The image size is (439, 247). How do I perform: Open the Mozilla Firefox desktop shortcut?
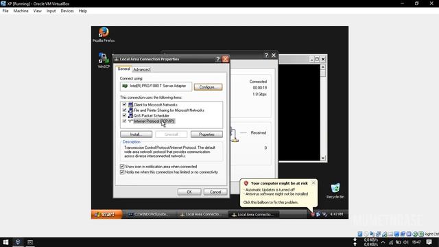coord(104,35)
